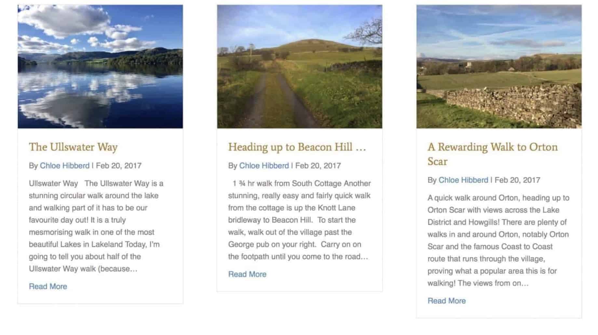The width and height of the screenshot is (598, 335).
Task: Click Chloe Hibberd author link on Ullswater Way post
Action: tap(65, 166)
